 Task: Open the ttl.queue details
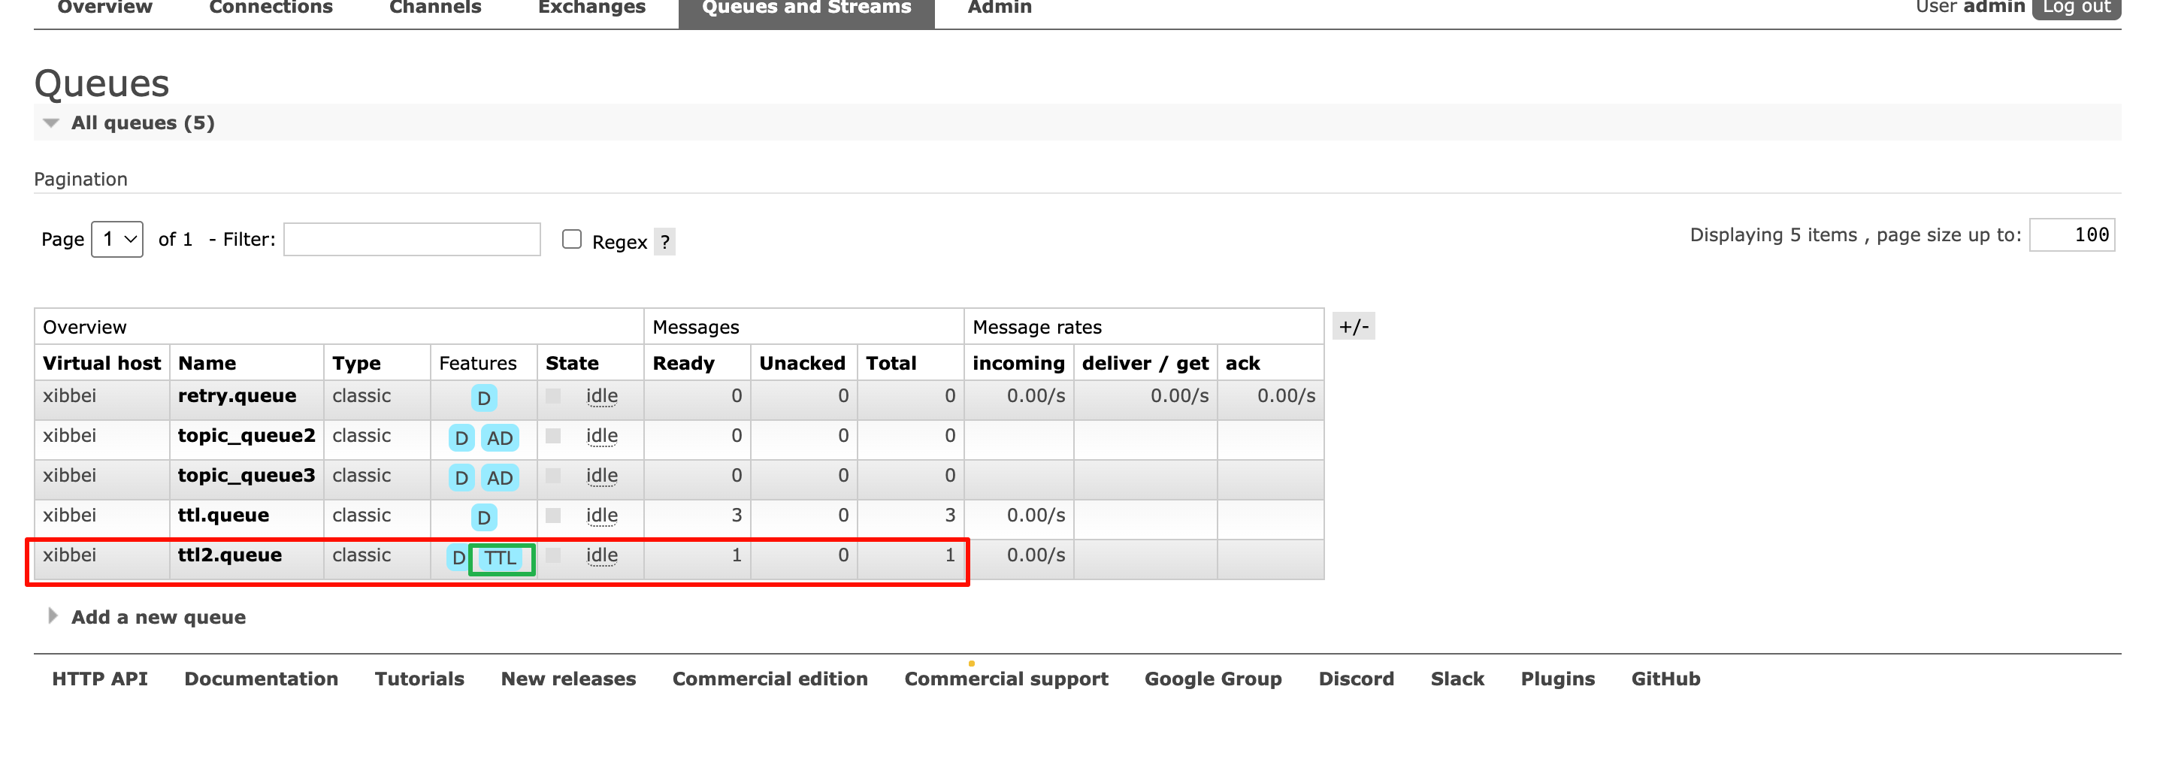(223, 516)
